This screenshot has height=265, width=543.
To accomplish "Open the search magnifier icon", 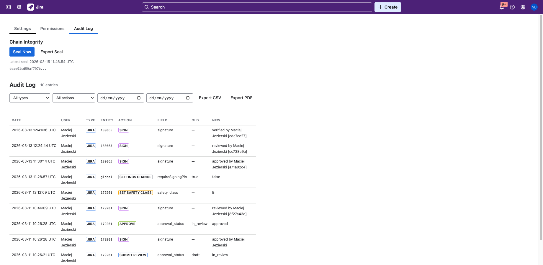I will (147, 7).
